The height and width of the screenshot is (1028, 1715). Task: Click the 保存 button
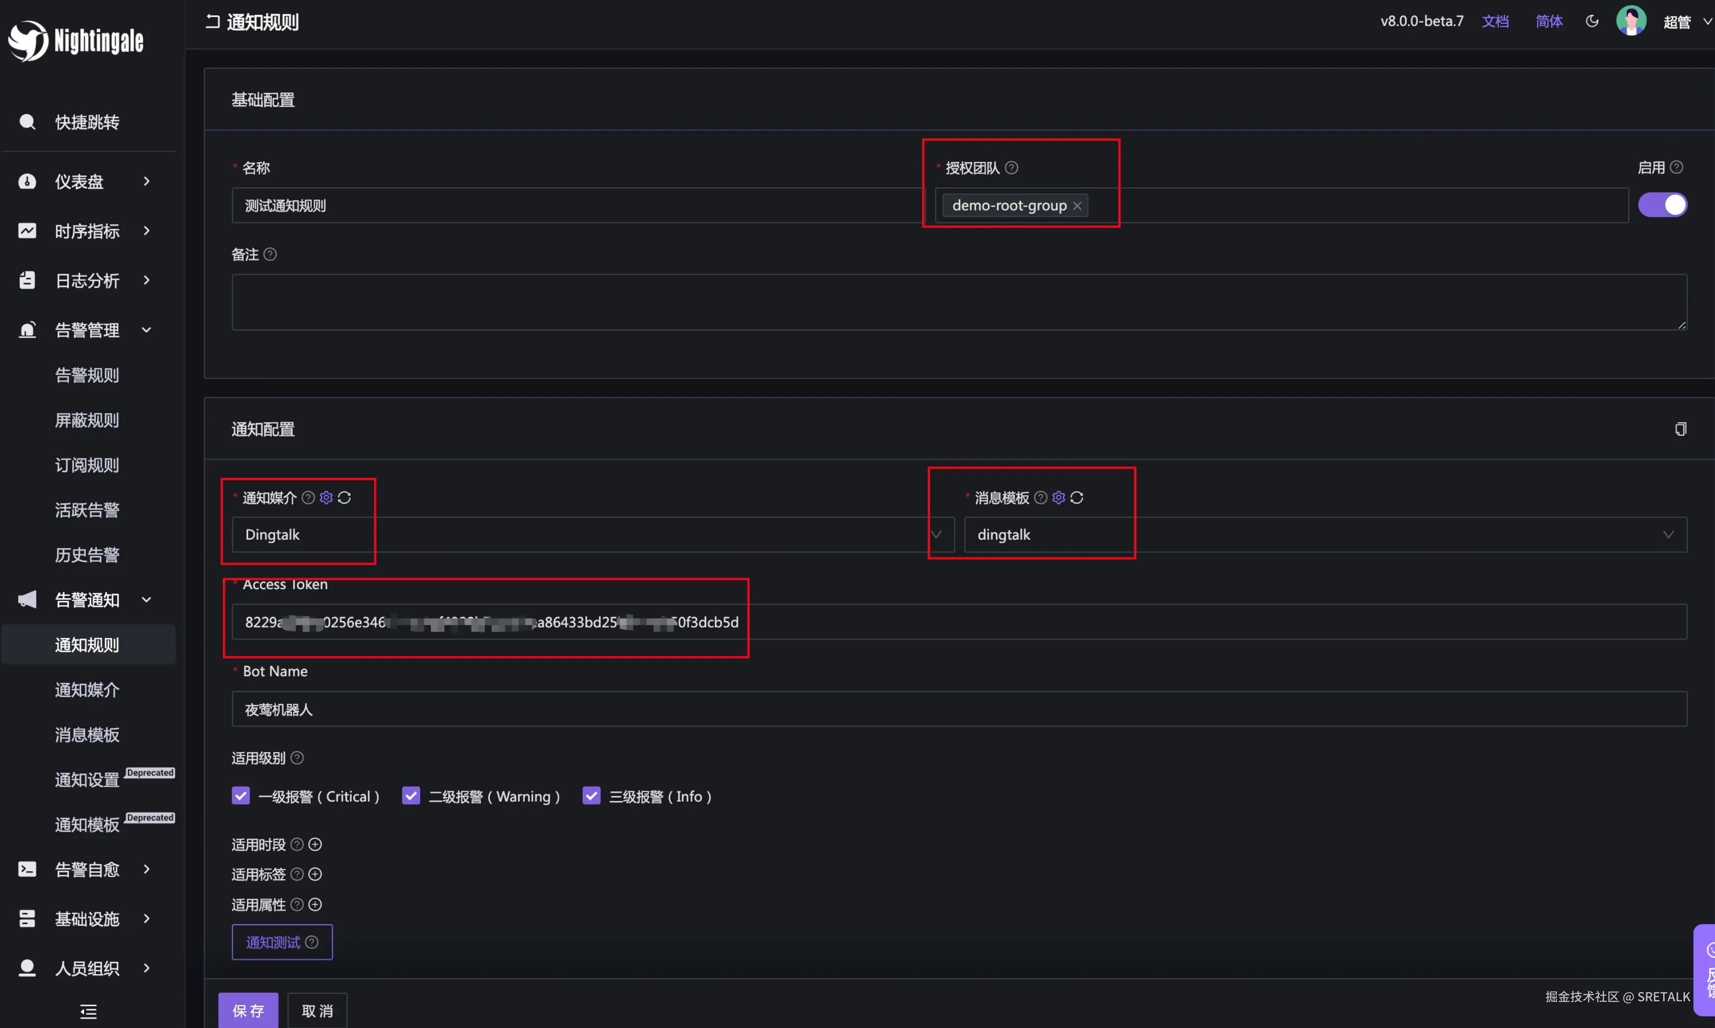click(x=248, y=1011)
